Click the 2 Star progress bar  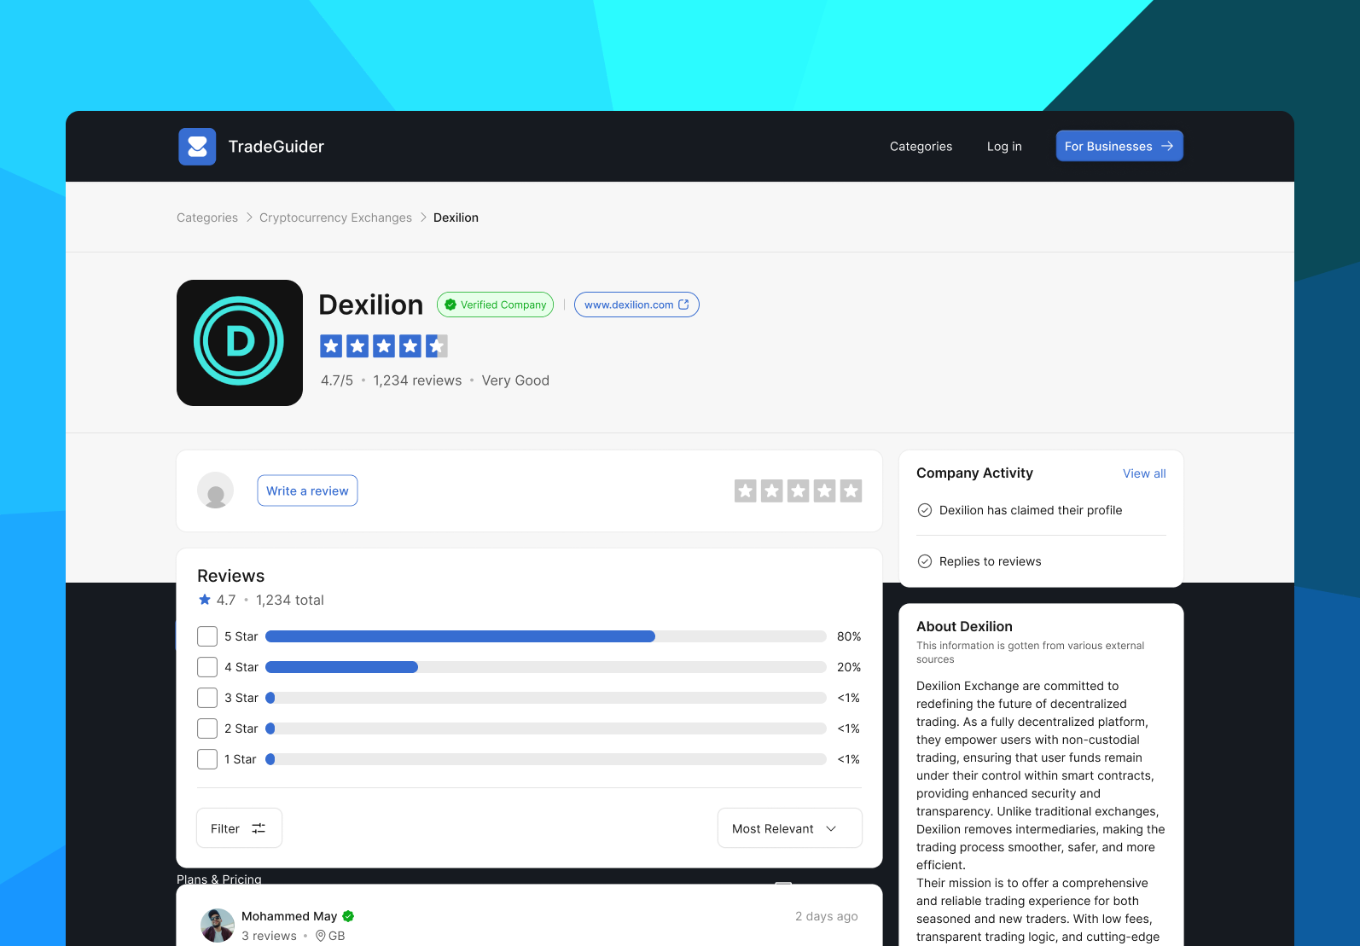[x=546, y=728]
